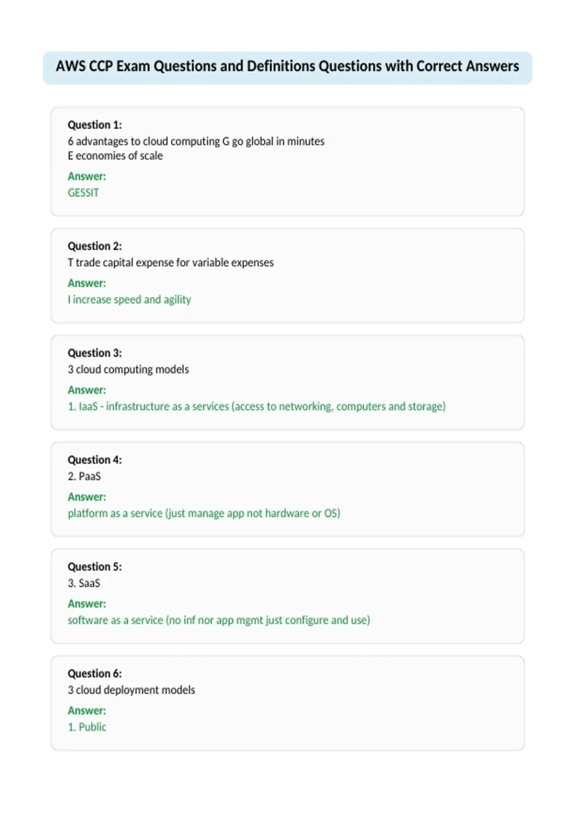This screenshot has height=814, width=575.
Task: Click '6 advantages to cloud computing' line
Action: point(196,141)
